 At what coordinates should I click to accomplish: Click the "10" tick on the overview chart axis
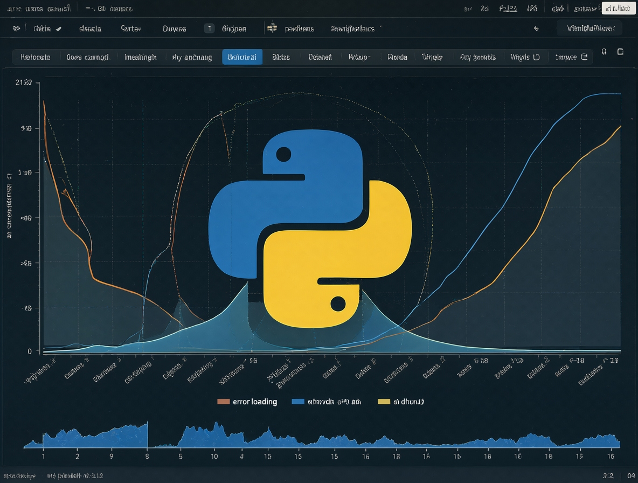(x=214, y=457)
